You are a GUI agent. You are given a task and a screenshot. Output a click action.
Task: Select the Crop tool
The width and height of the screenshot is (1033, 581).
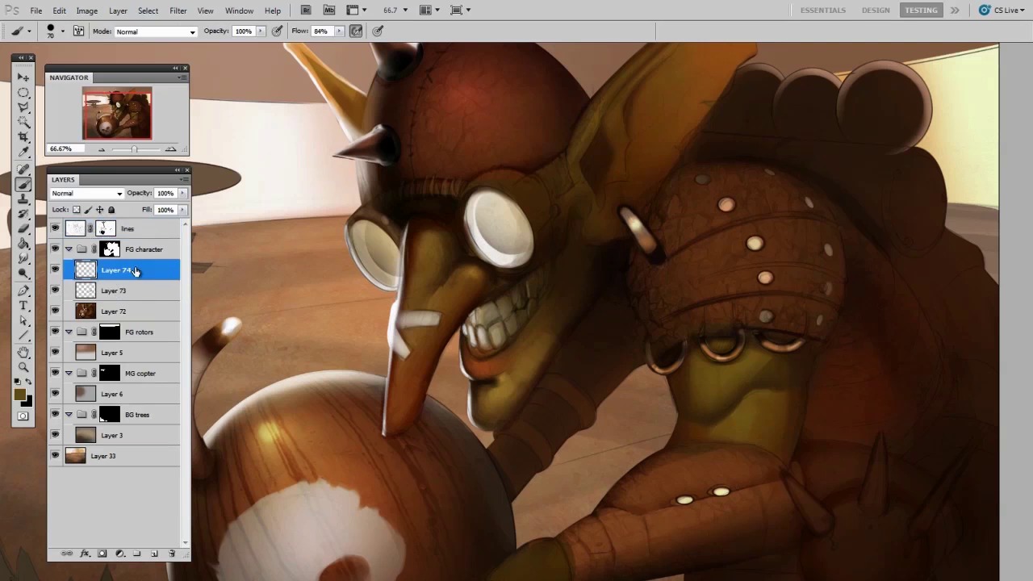point(23,136)
